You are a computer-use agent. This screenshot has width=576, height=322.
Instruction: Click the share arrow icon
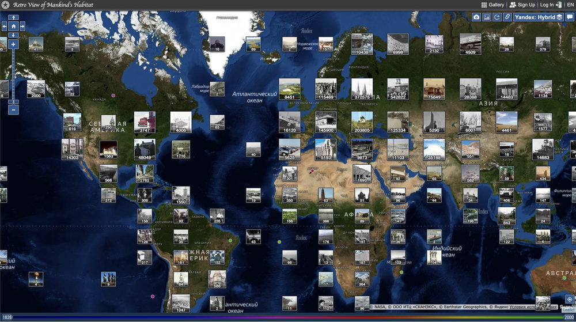coord(497,17)
